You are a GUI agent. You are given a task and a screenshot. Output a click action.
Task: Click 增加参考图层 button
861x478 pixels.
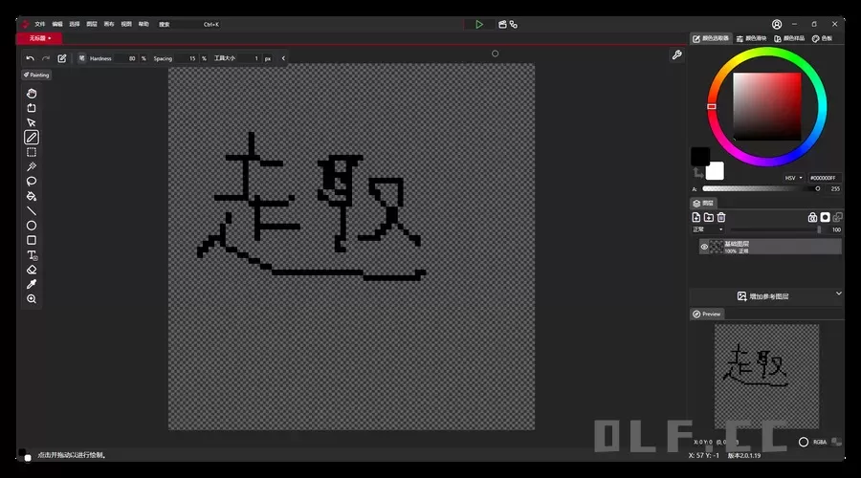click(762, 296)
